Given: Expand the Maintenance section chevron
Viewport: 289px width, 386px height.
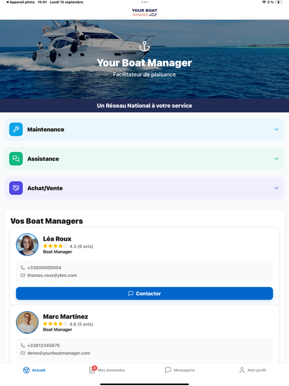Looking at the screenshot, I should [276, 129].
